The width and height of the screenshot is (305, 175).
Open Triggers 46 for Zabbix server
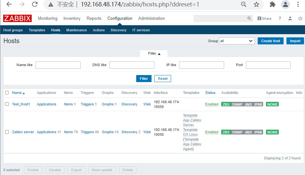pos(87,132)
